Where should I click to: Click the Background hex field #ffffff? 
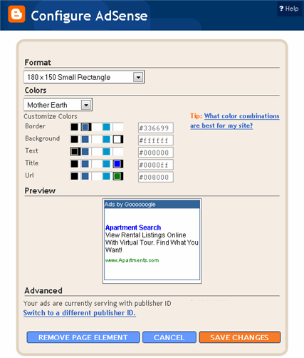[156, 140]
